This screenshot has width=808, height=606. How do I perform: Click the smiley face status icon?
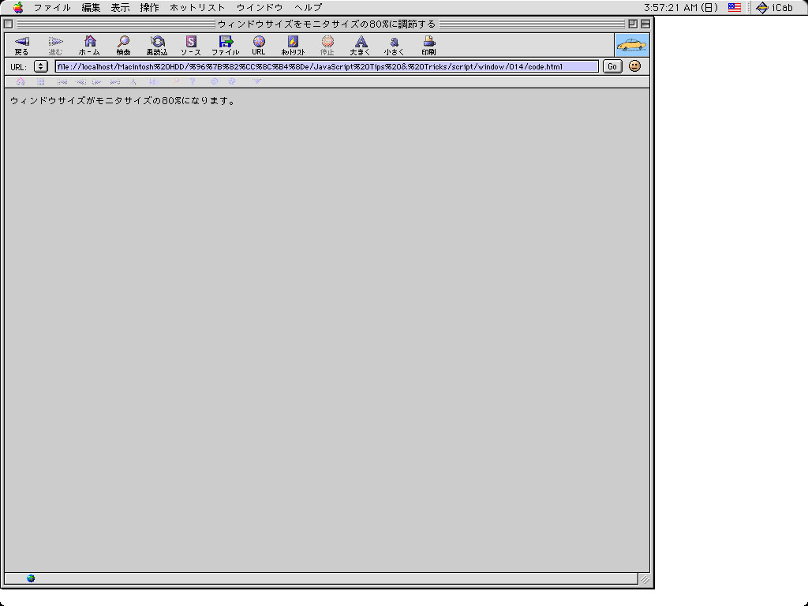pos(634,66)
